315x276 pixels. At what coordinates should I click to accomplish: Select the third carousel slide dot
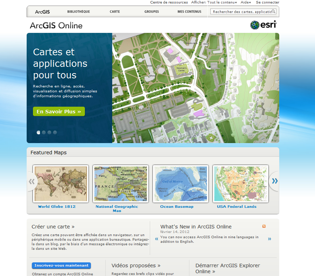pos(49,132)
